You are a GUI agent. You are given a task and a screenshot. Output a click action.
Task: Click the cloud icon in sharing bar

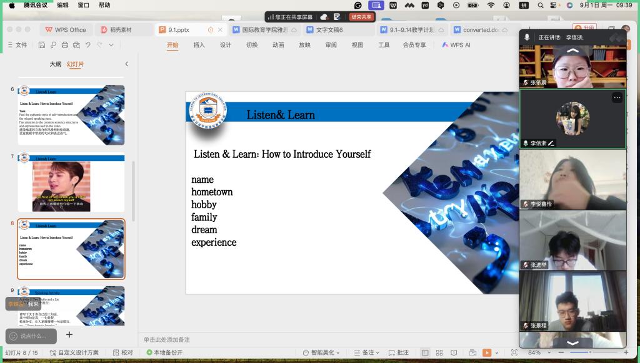(324, 17)
